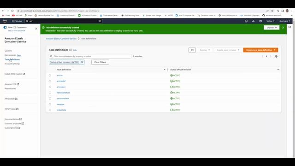Select the articledef radio button
This screenshot has width=295, height=166.
50,81
